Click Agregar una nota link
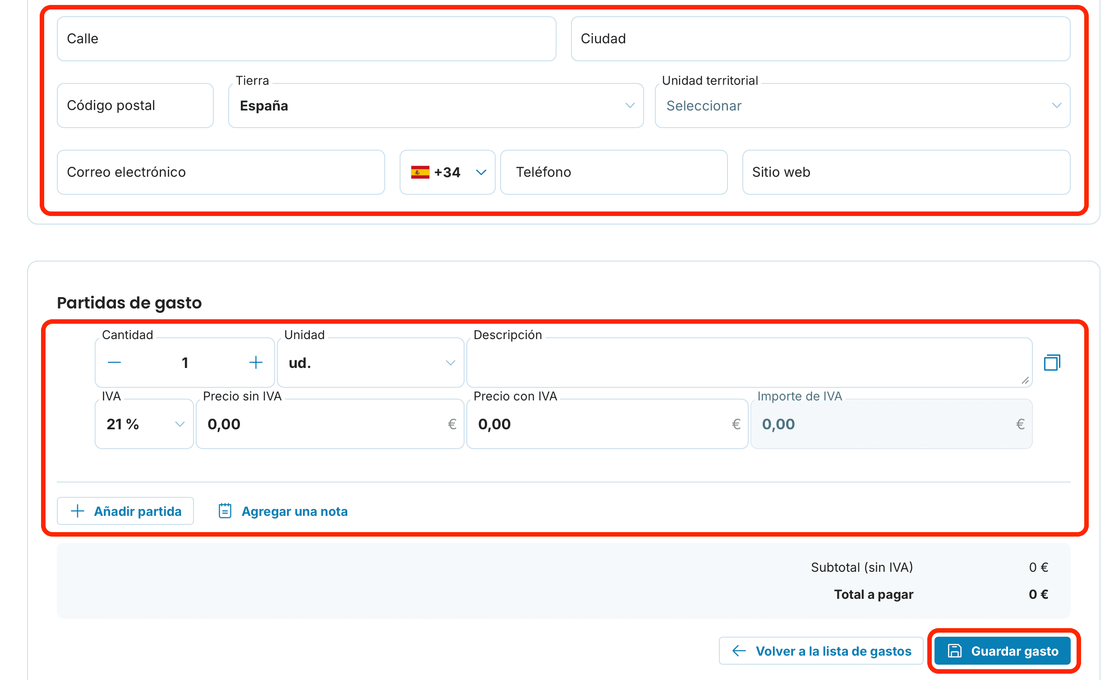Screen dimensions: 1114x680 click(x=283, y=511)
